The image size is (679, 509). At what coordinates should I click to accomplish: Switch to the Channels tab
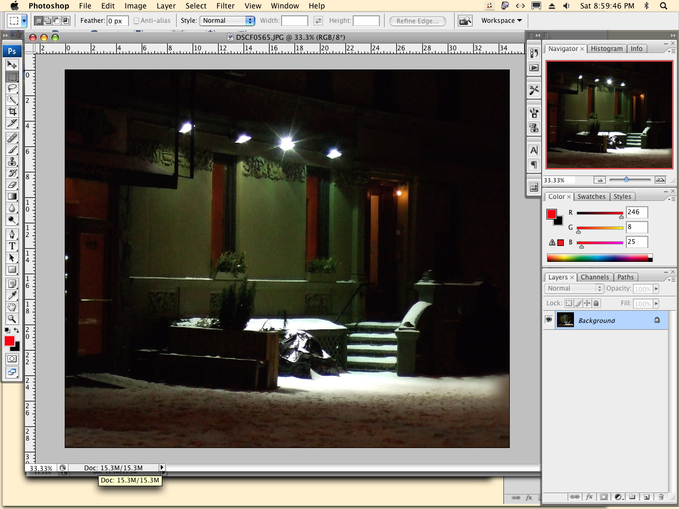pyautogui.click(x=595, y=277)
